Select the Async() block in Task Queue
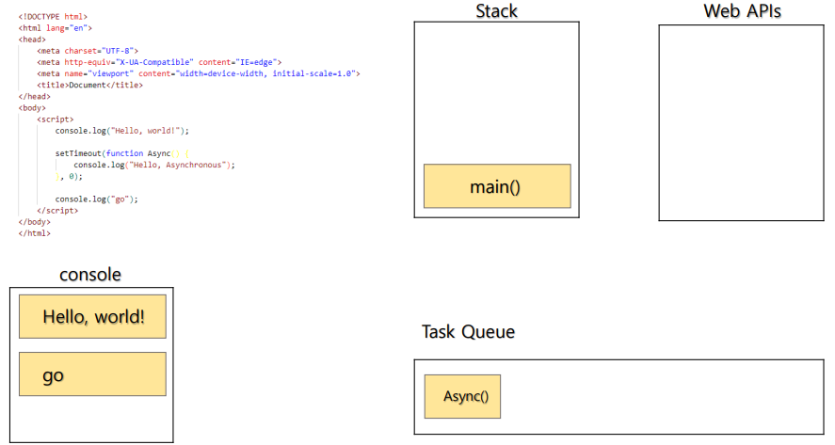The width and height of the screenshot is (835, 445). pyautogui.click(x=462, y=396)
